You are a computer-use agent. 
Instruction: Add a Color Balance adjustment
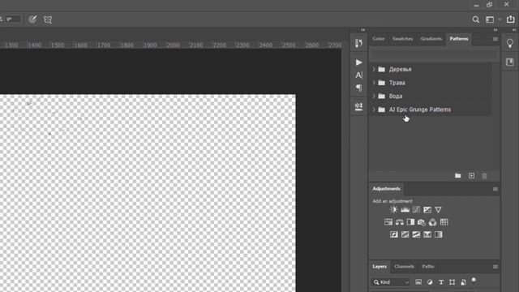point(400,222)
